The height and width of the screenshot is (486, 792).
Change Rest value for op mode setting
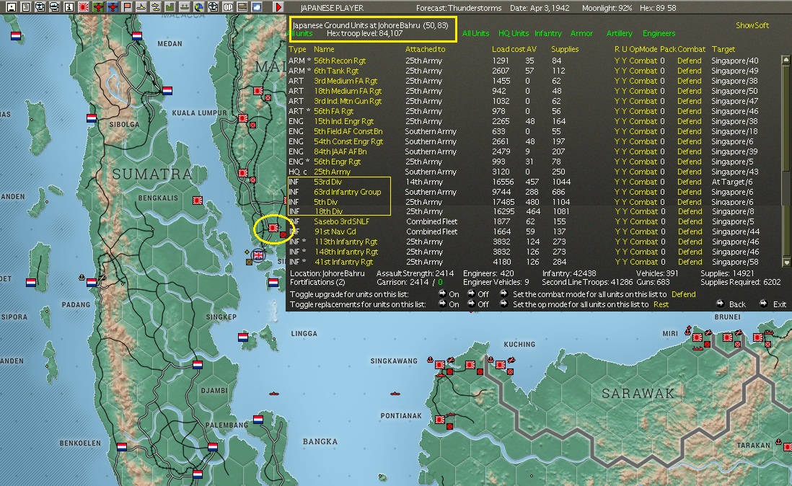click(x=661, y=304)
